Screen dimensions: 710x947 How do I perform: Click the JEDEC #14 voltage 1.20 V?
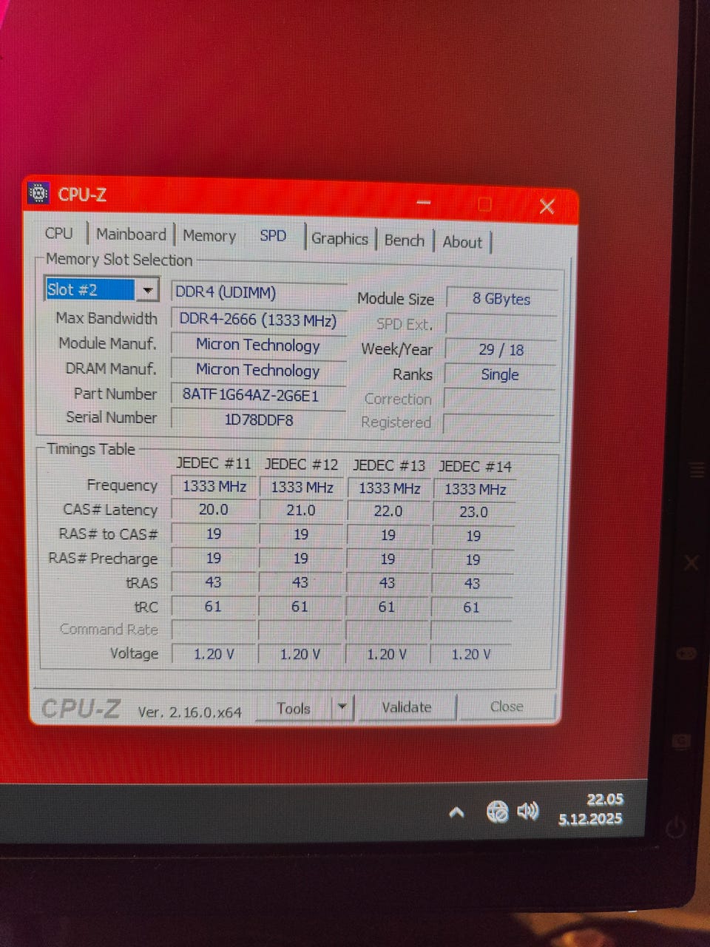pos(471,654)
